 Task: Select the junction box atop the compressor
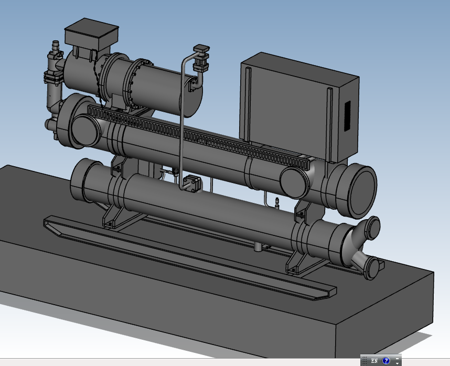92,35
